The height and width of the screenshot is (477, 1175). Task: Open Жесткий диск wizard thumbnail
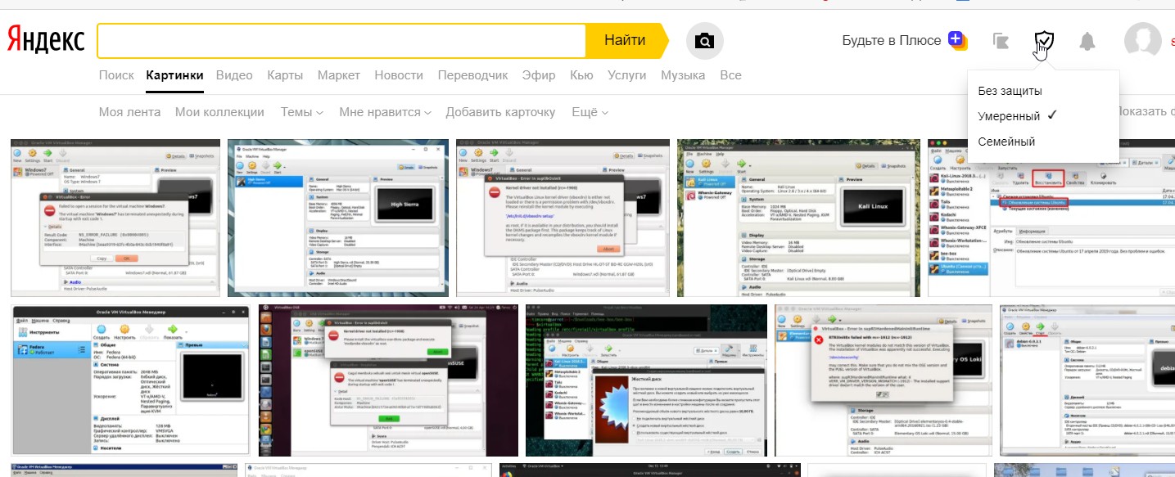coord(646,380)
